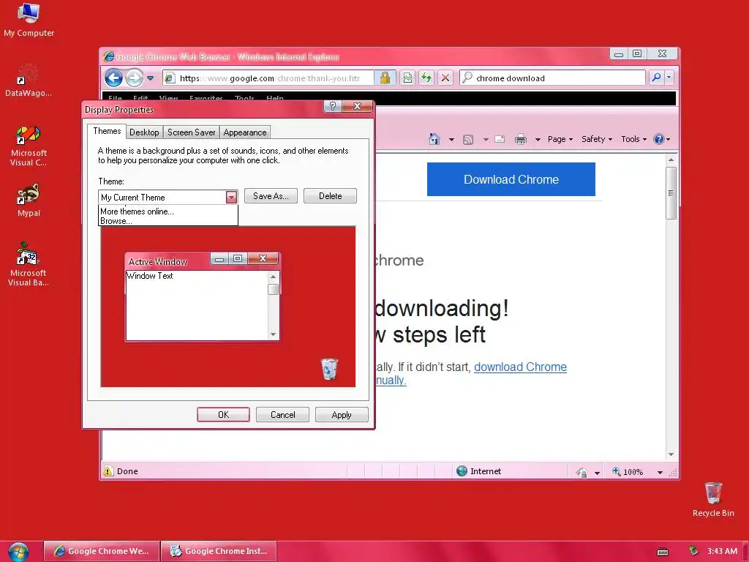Click the IE Back arrow button
The image size is (749, 562).
click(113, 78)
